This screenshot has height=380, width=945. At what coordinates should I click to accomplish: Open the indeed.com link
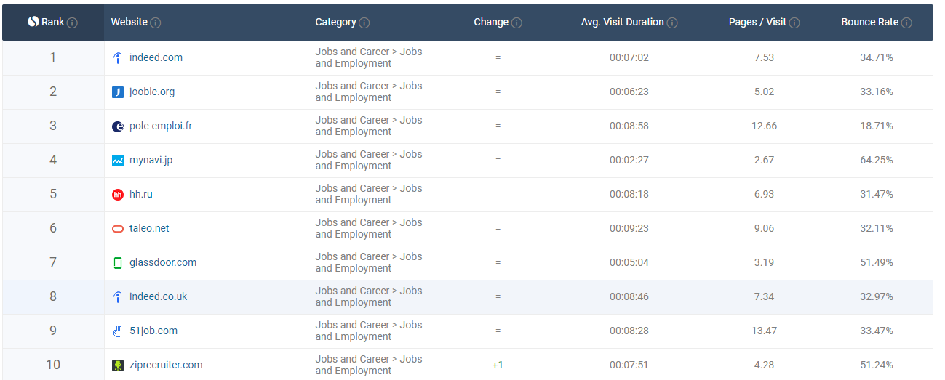pos(156,57)
